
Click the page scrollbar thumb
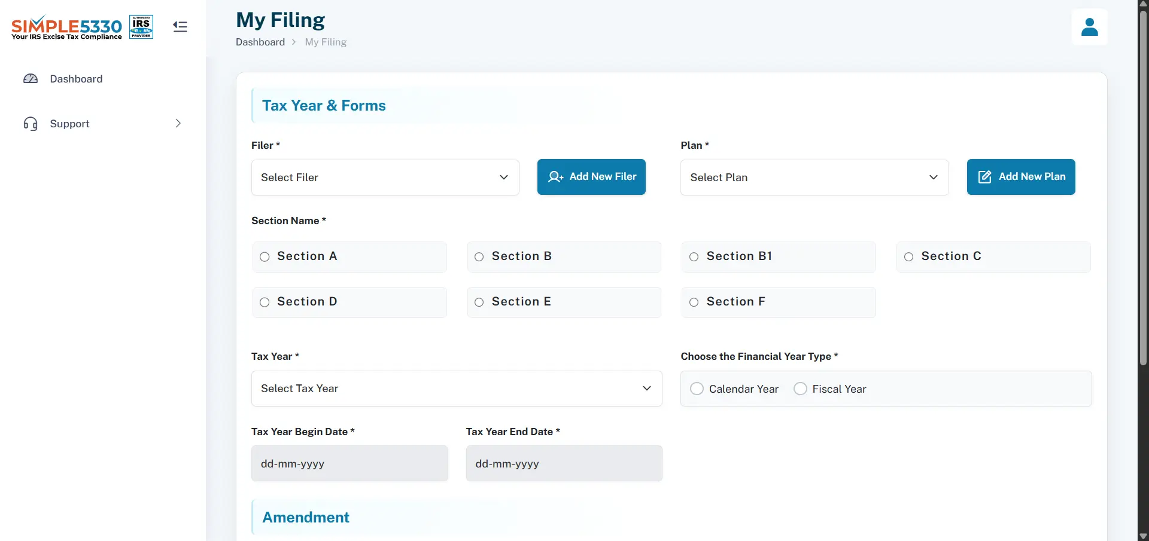(1143, 187)
